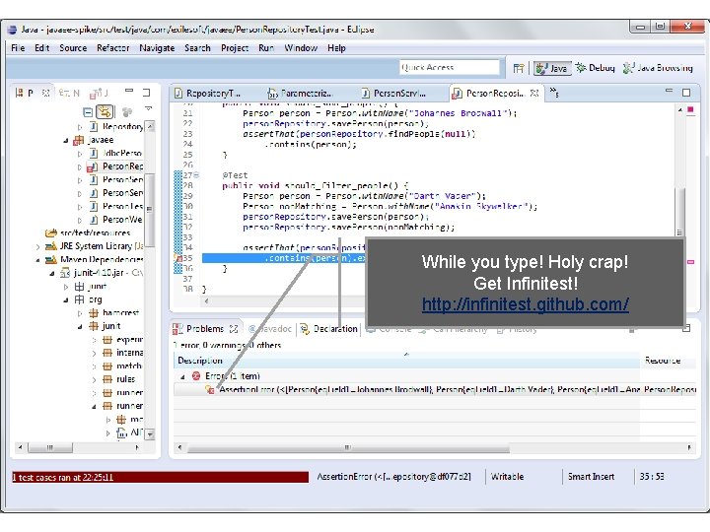
Task: Toggle Link with Editor in Package Explorer
Action: [x=105, y=111]
